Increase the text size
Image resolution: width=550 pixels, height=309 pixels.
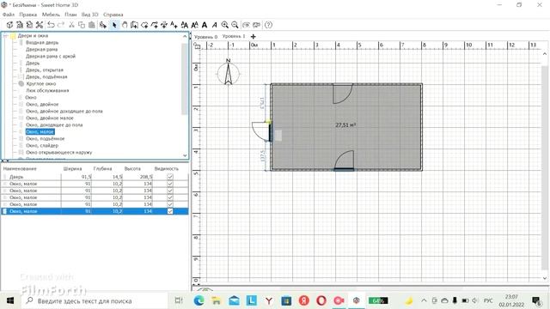[184, 25]
